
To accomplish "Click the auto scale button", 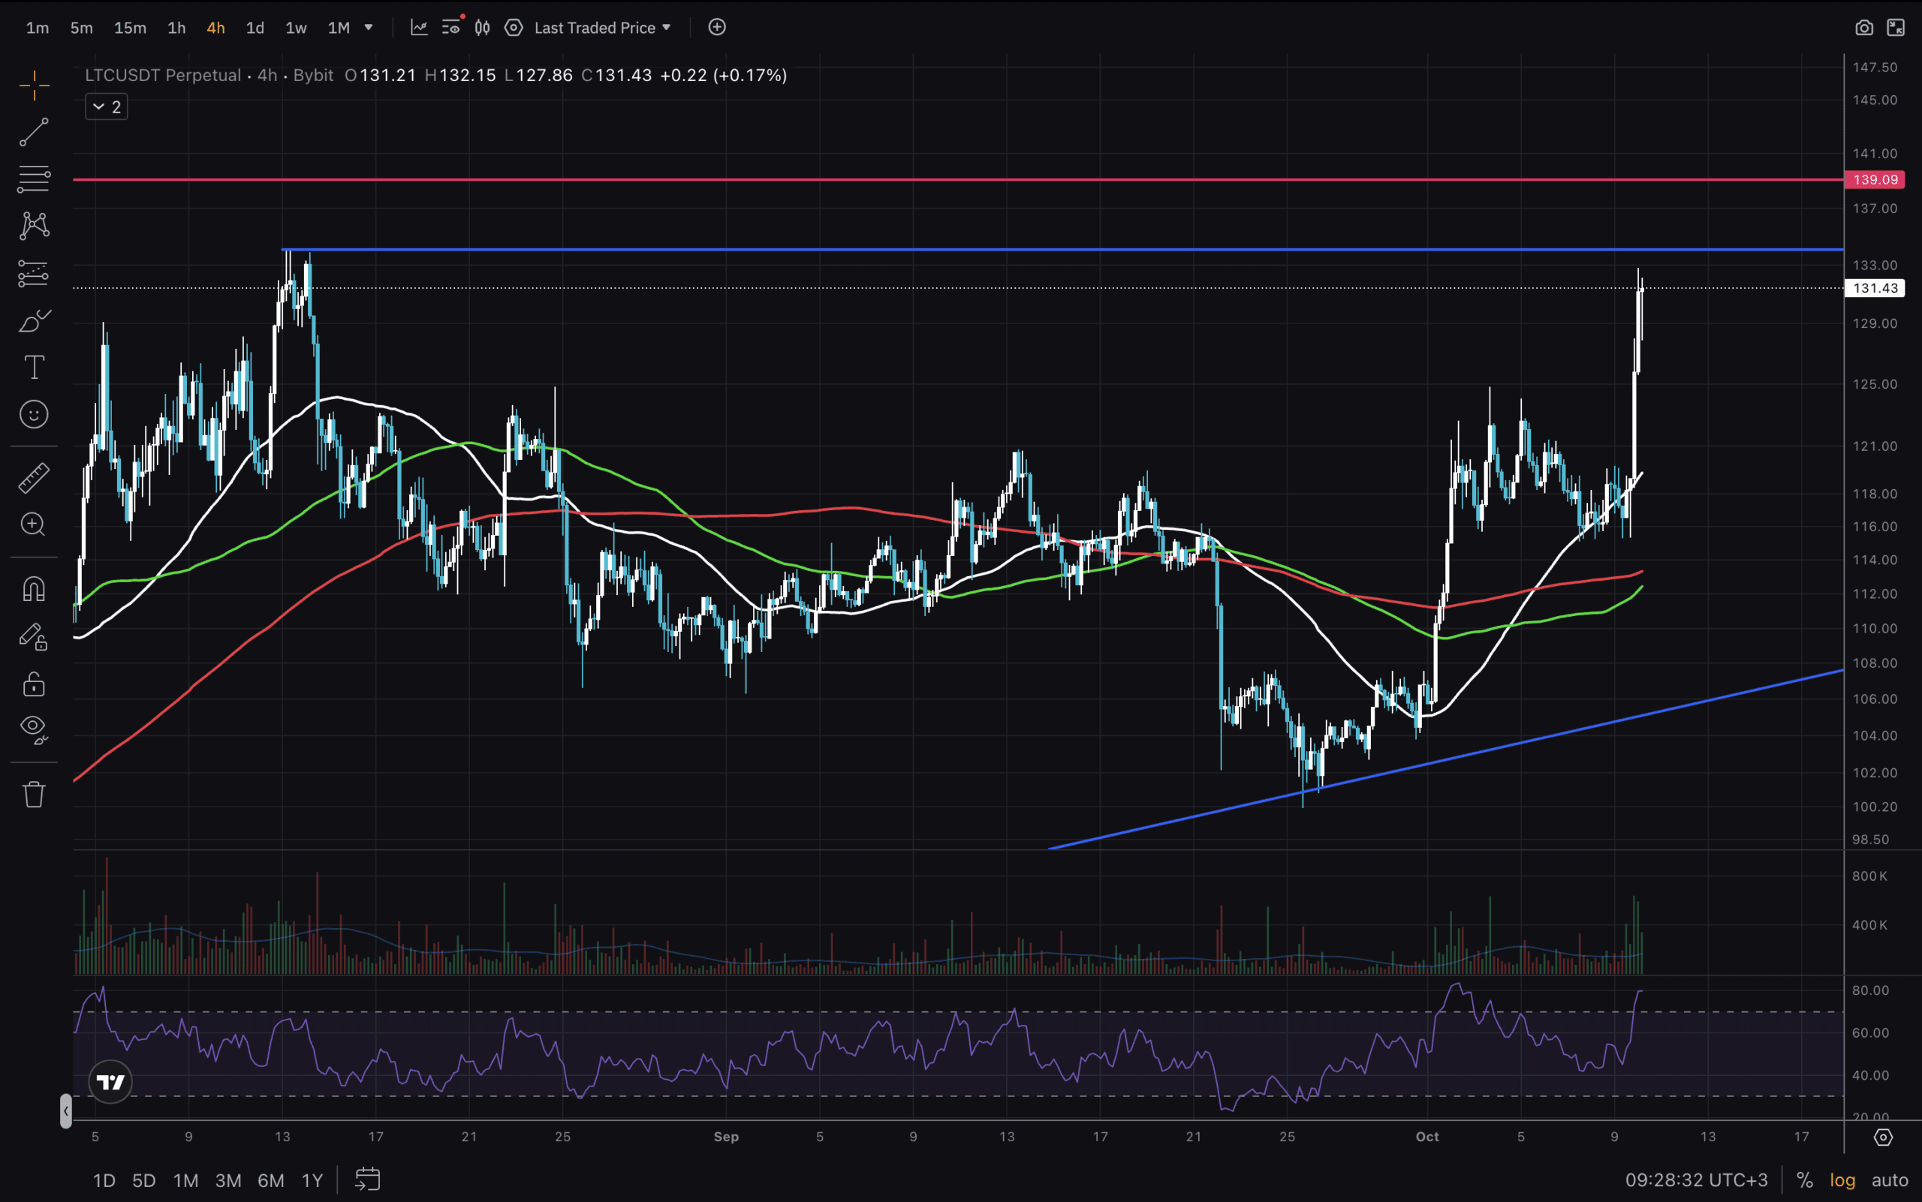I will tap(1890, 1180).
